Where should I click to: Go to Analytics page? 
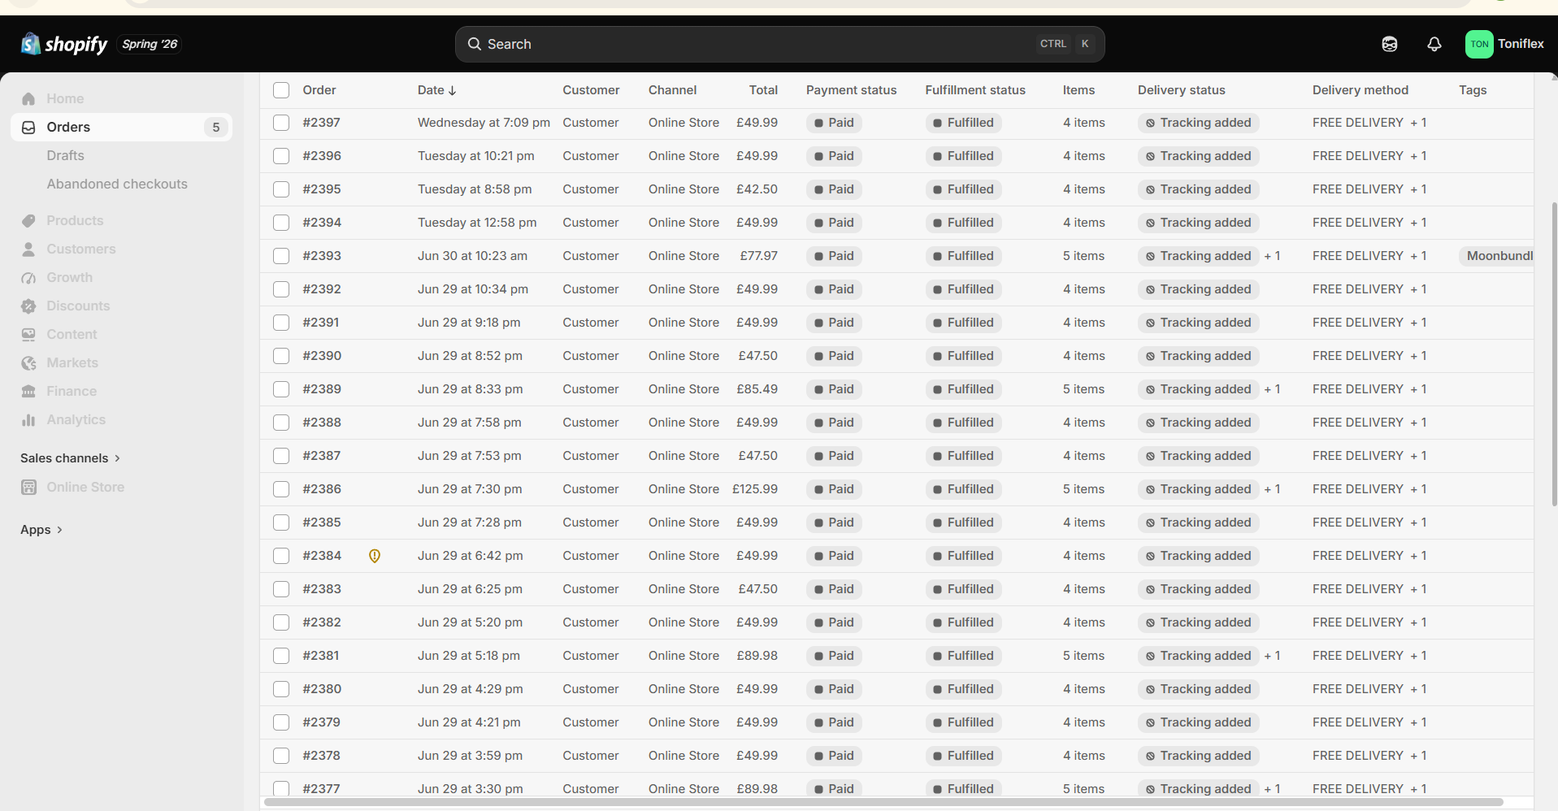click(x=76, y=419)
